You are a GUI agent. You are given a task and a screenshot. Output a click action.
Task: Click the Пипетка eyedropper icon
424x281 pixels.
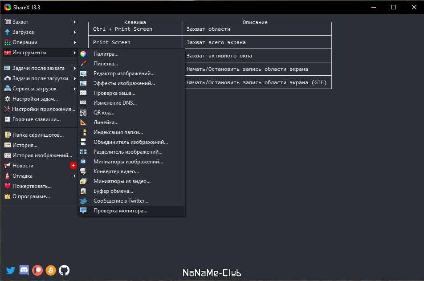pyautogui.click(x=83, y=64)
